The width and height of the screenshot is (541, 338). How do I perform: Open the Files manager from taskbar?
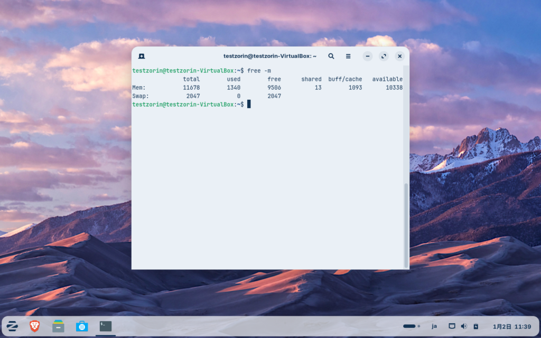58,326
